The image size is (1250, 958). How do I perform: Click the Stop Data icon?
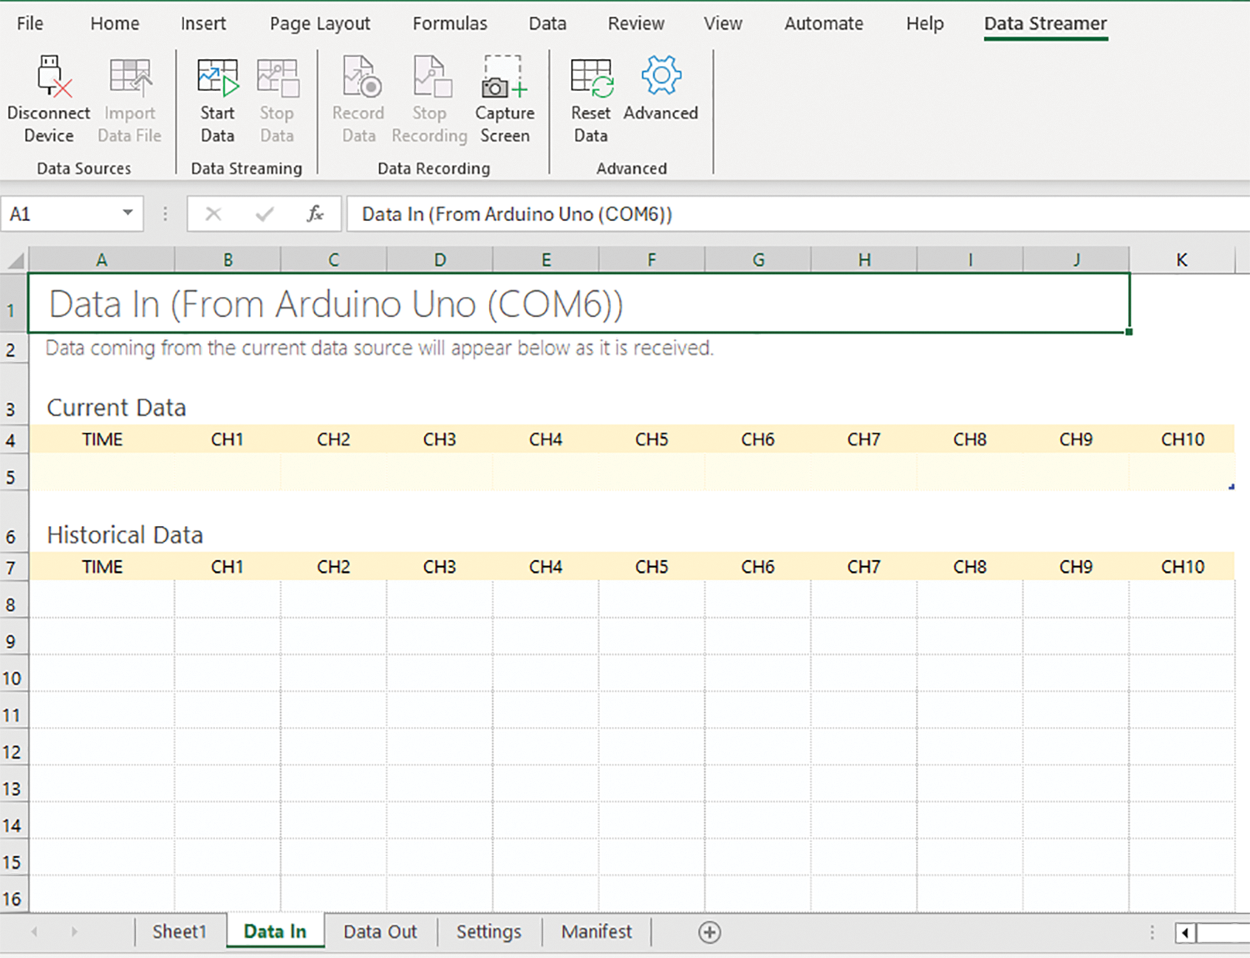pos(277,77)
